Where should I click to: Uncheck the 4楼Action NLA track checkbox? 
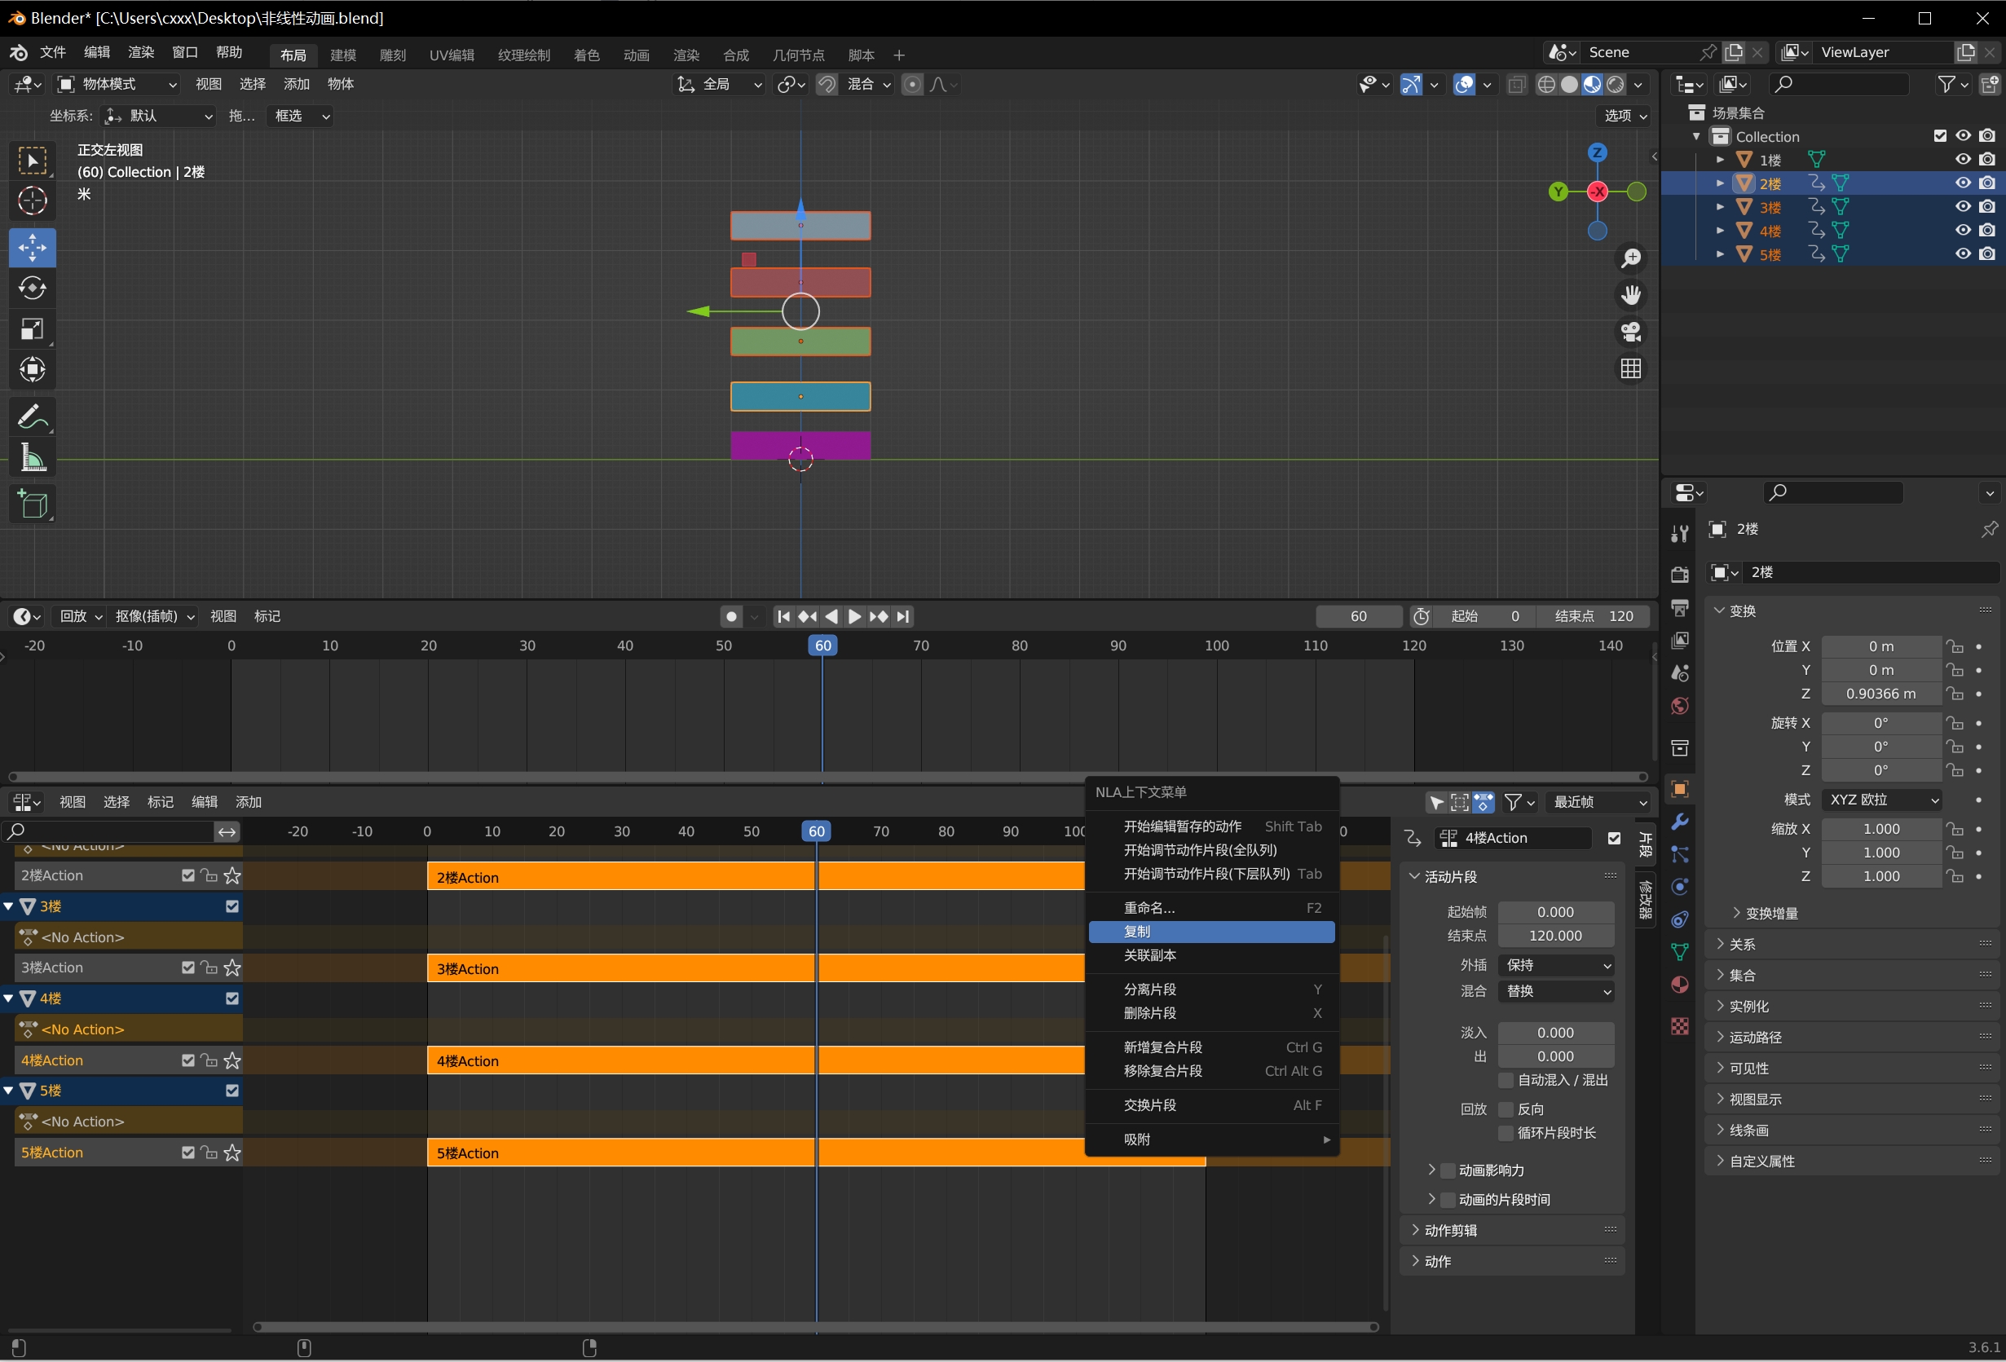188,1060
